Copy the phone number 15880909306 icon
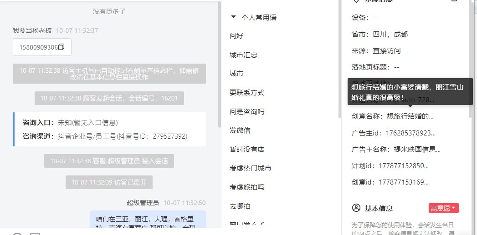 [x=61, y=47]
